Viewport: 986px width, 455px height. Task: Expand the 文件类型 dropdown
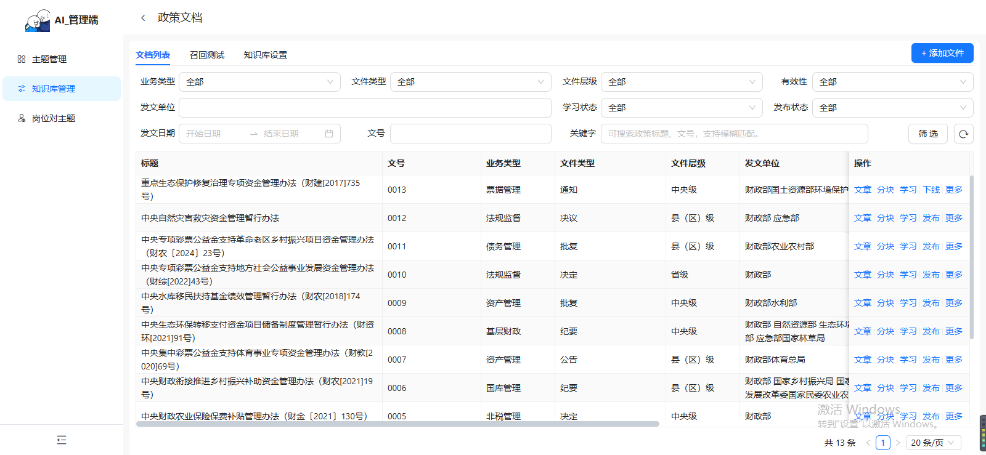pyautogui.click(x=470, y=82)
